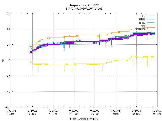Select the file name text "E_RT20071002072507.sfduZ"
Viewport: 162px width, 121px height.
click(x=84, y=9)
